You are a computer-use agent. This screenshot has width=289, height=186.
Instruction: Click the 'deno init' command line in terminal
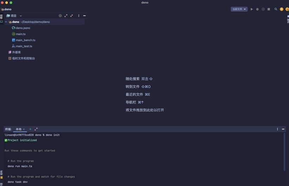[32, 135]
